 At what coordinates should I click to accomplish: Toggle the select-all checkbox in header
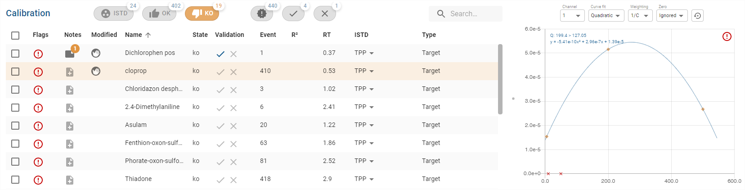tap(15, 35)
